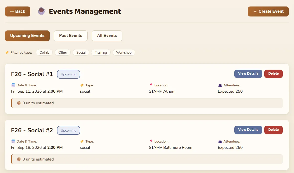Viewport: 294px width, 173px height.
Task: Click the STAMP Atrium location text
Action: tap(162, 91)
